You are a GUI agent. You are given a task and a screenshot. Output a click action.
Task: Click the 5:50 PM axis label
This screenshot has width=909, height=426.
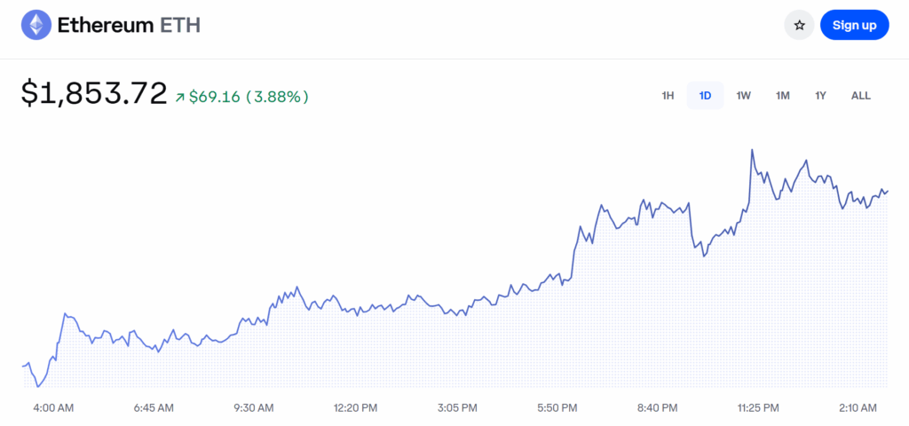coord(557,408)
